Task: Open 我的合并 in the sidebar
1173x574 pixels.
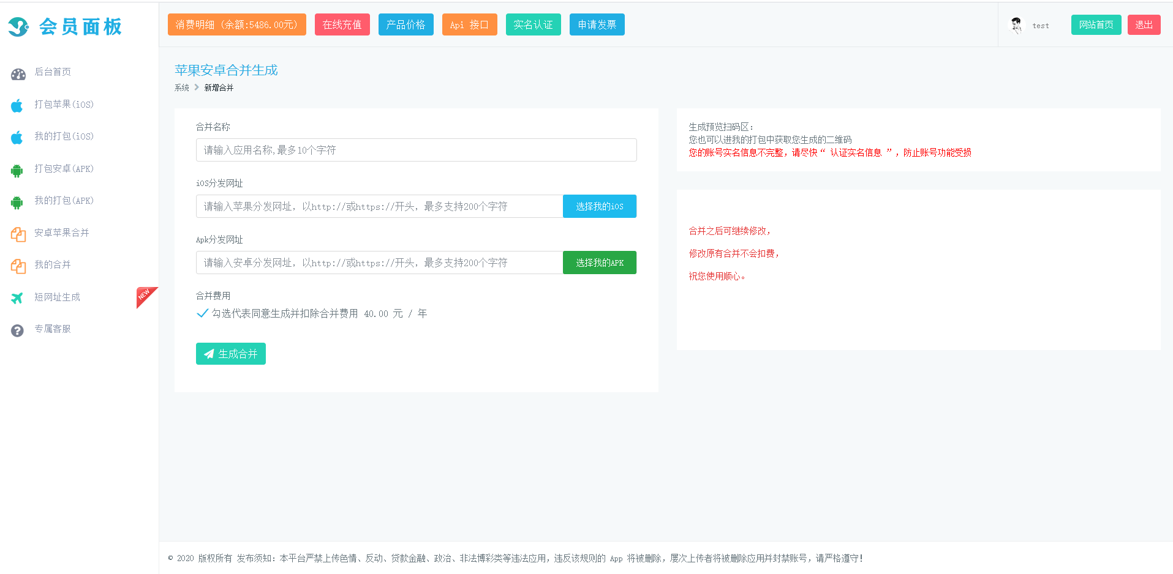Action: click(53, 265)
